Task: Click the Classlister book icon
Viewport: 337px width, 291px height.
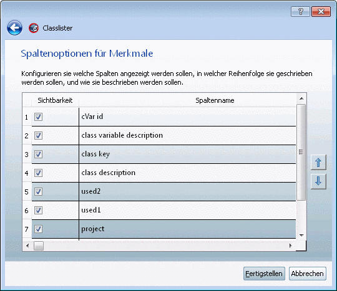Action: click(34, 28)
